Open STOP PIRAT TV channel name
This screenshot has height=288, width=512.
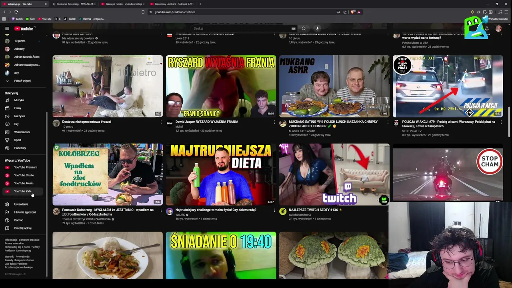pos(412,131)
